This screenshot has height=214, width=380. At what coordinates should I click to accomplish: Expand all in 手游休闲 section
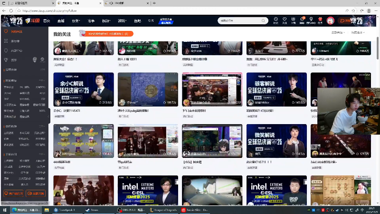(42, 154)
